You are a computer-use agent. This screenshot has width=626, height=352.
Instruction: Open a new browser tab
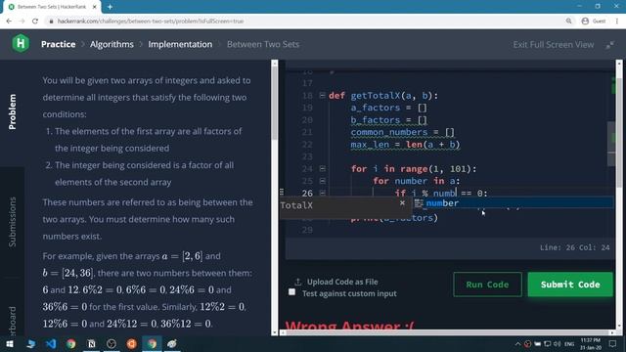[110, 7]
